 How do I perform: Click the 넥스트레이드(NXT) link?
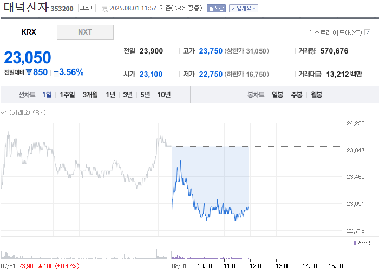334,32
